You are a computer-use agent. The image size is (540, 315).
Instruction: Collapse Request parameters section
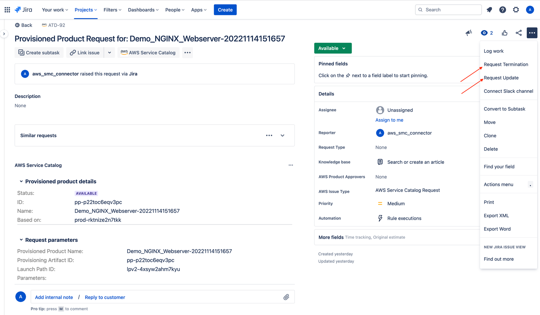click(21, 240)
